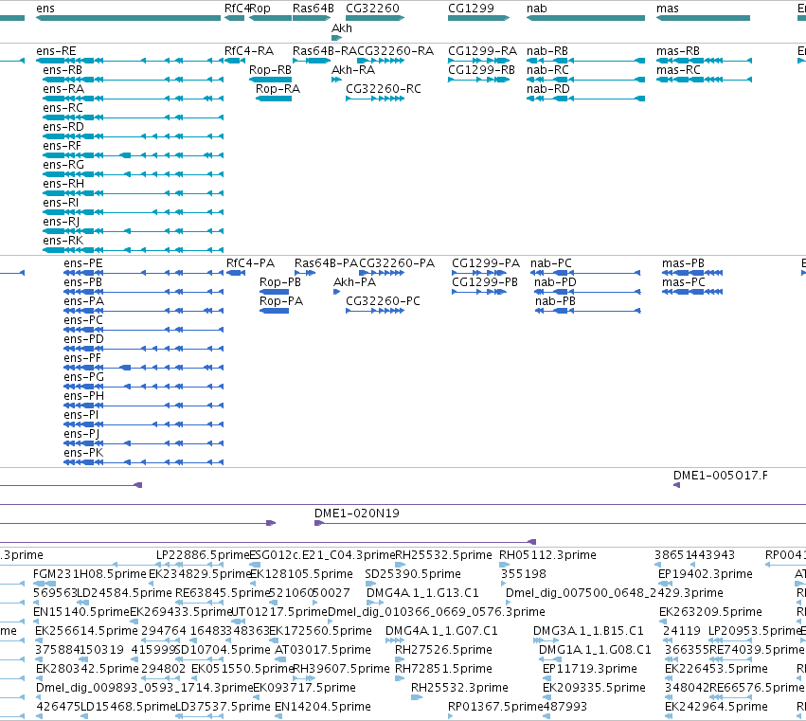806x721 pixels.
Task: Click transcript Rop-RB
Action: click(270, 80)
